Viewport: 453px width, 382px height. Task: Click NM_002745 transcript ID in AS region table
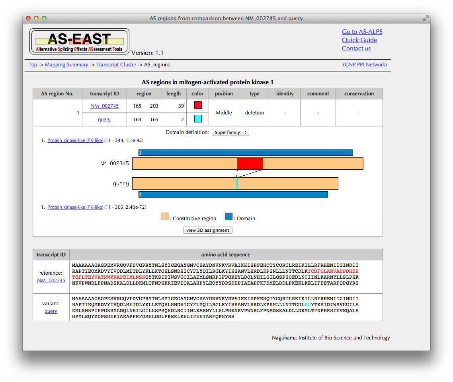[104, 106]
